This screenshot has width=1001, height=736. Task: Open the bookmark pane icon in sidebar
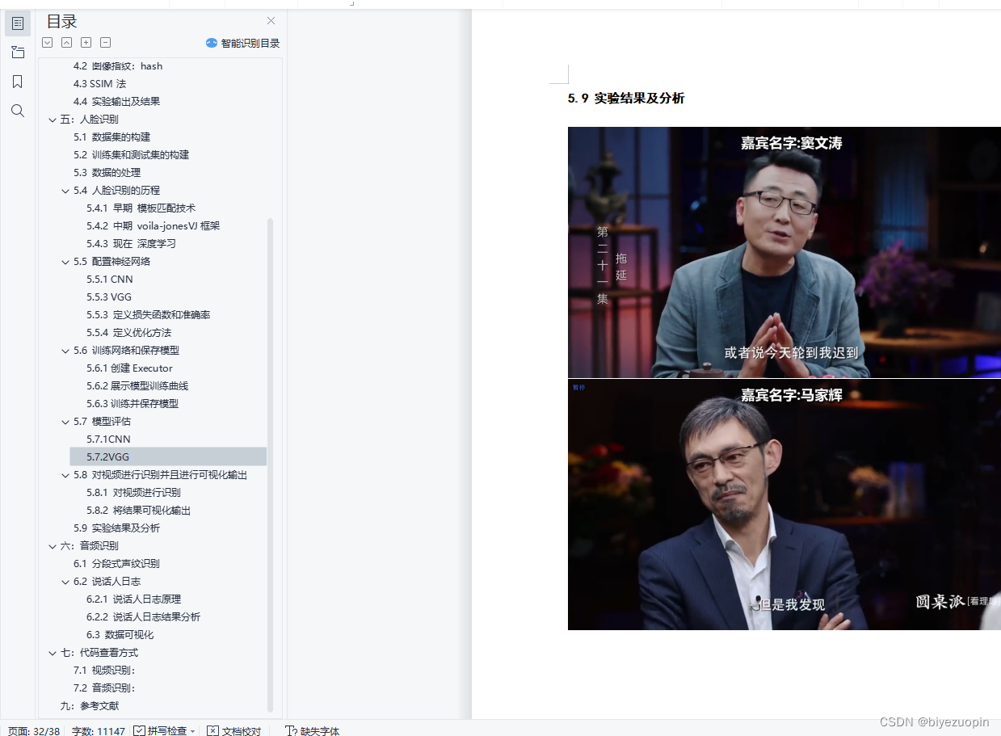pos(18,82)
